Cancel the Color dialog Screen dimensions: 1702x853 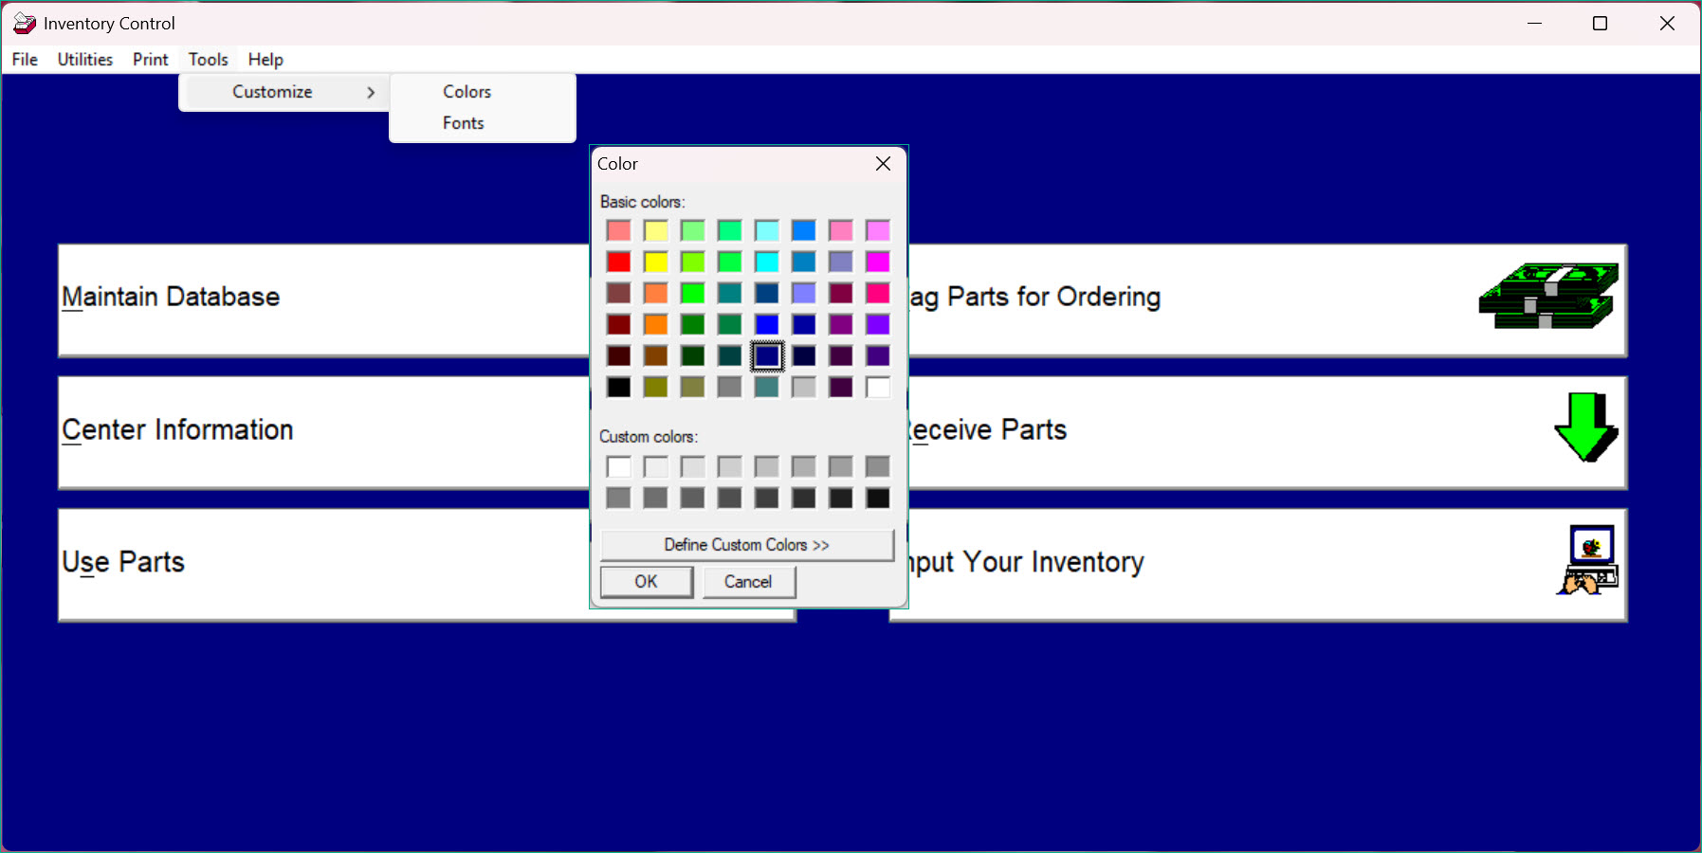[748, 582]
